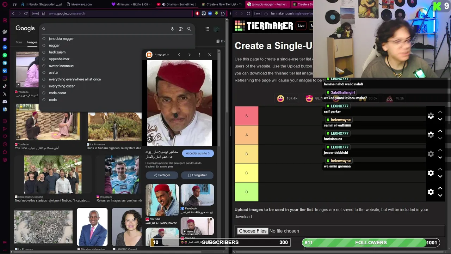The width and height of the screenshot is (451, 254).
Task: Click the Google voice search microphone
Action: point(172,29)
